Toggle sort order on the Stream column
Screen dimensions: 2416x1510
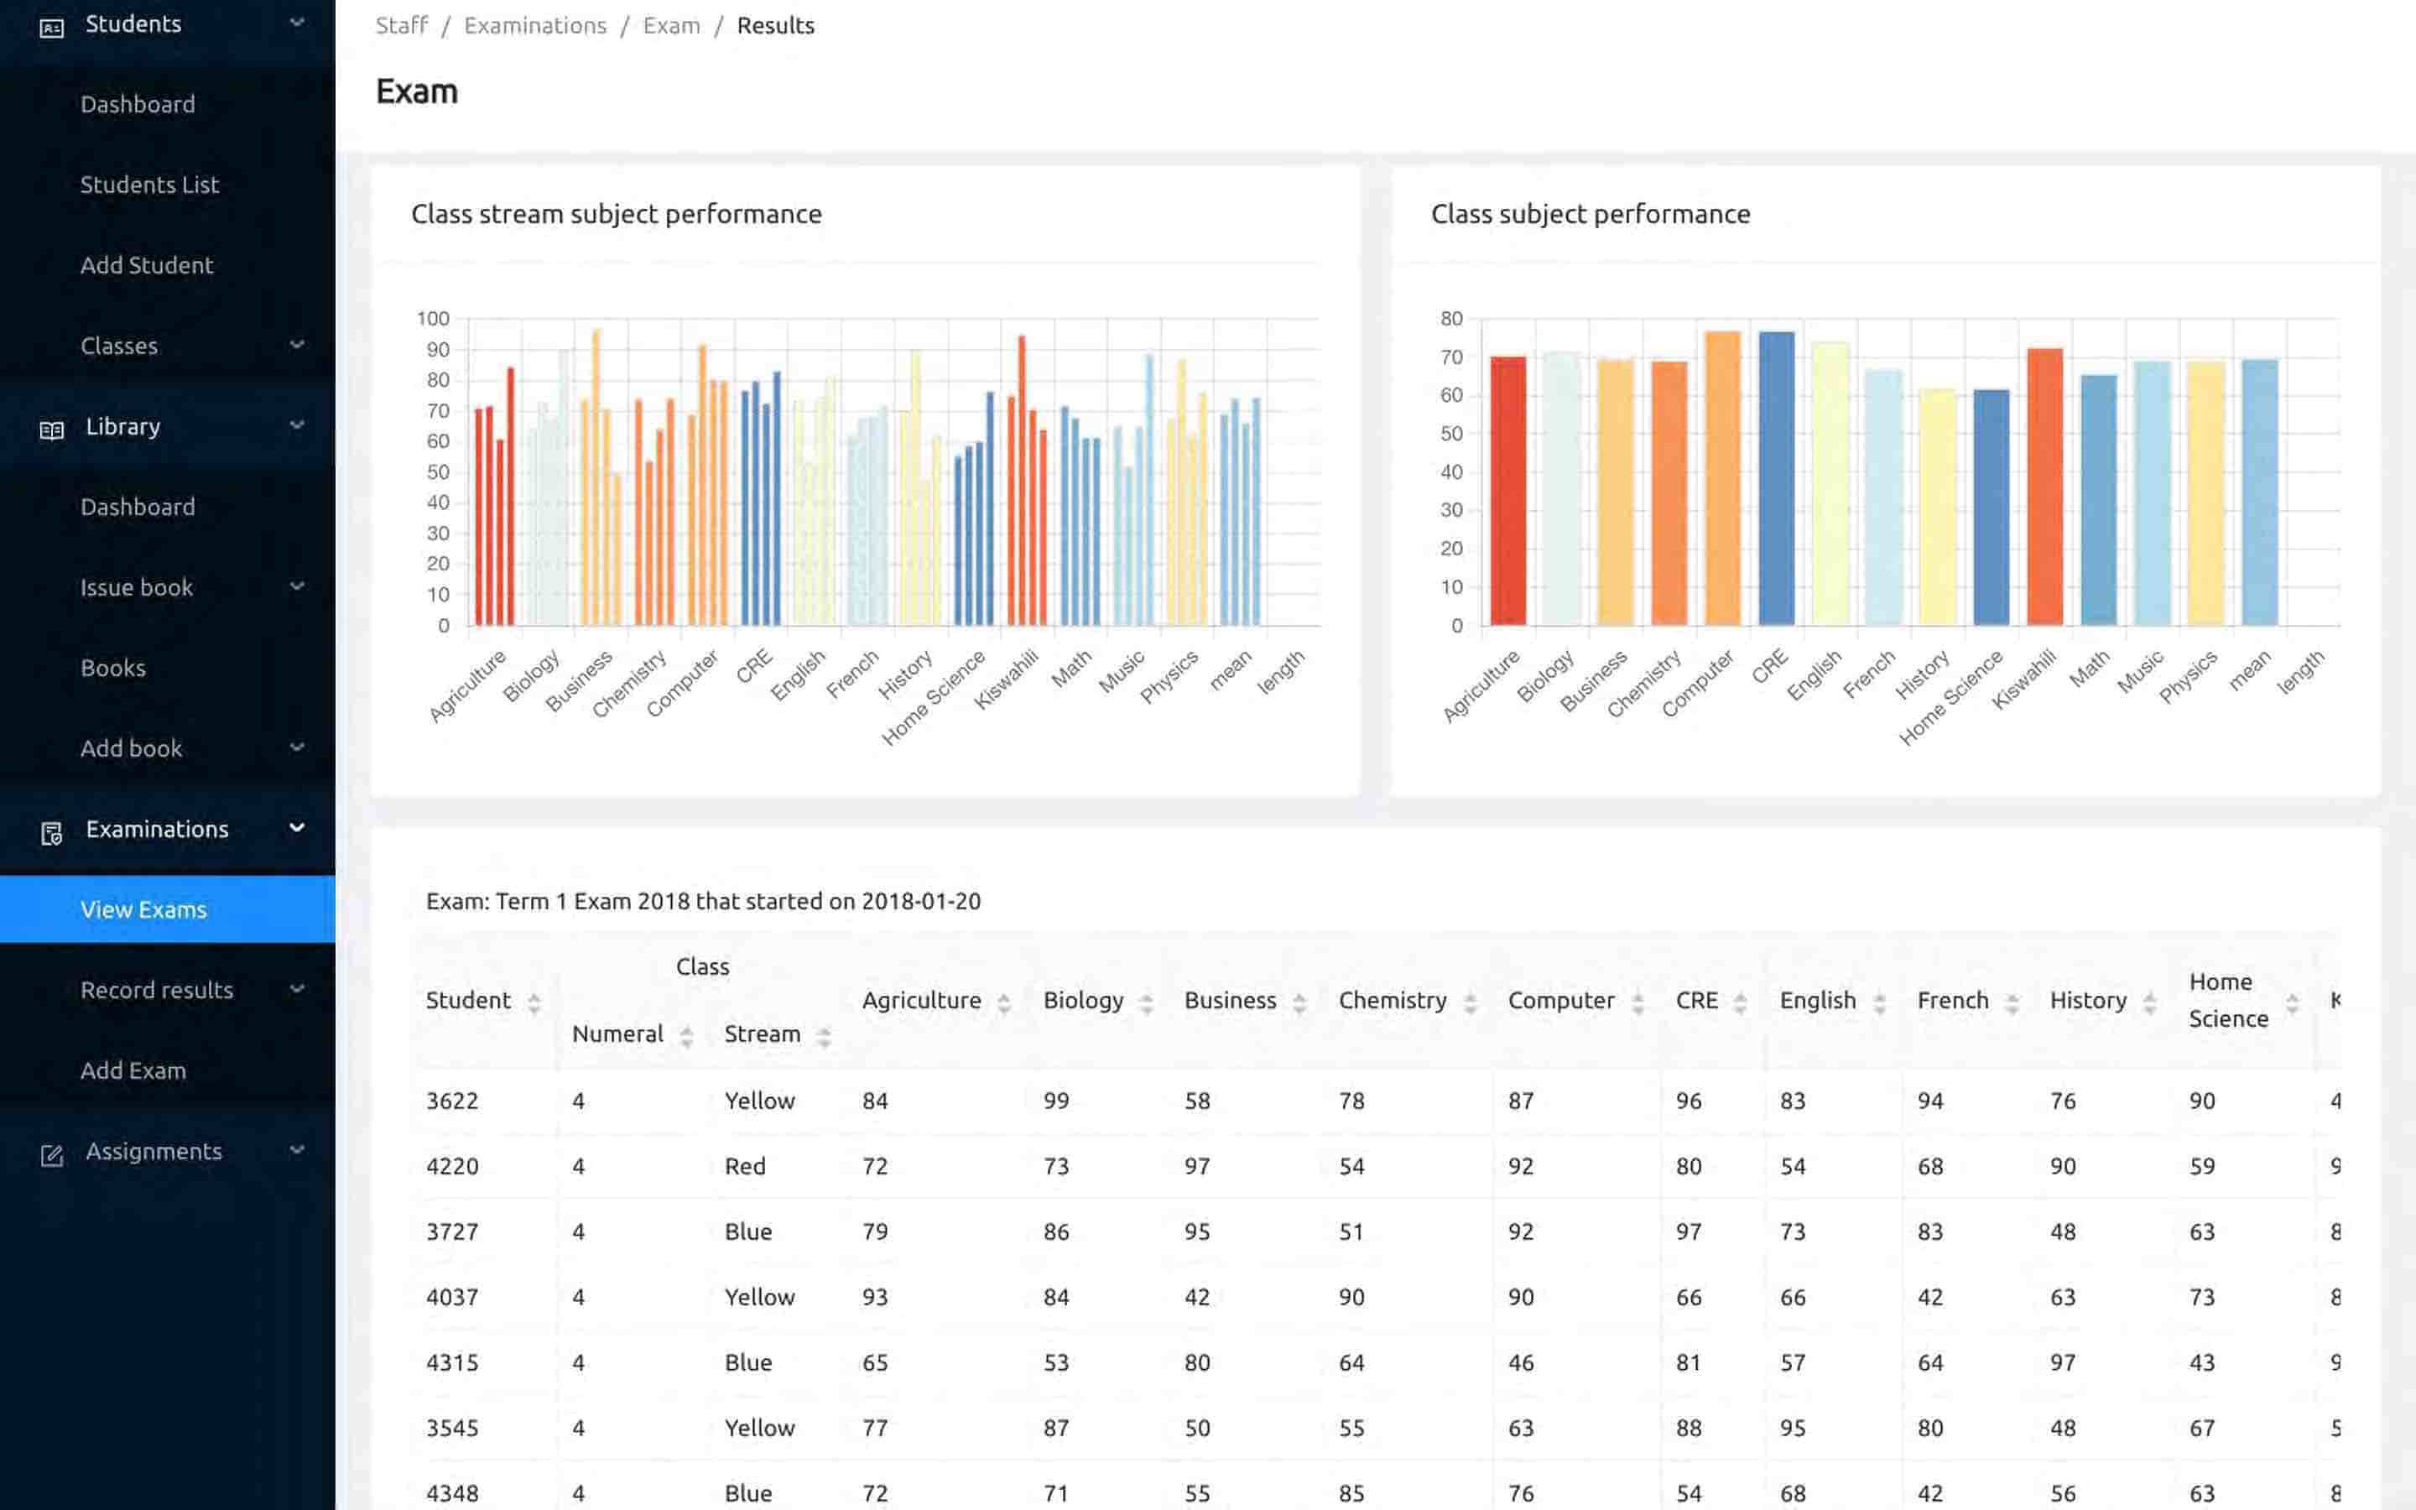point(824,1036)
